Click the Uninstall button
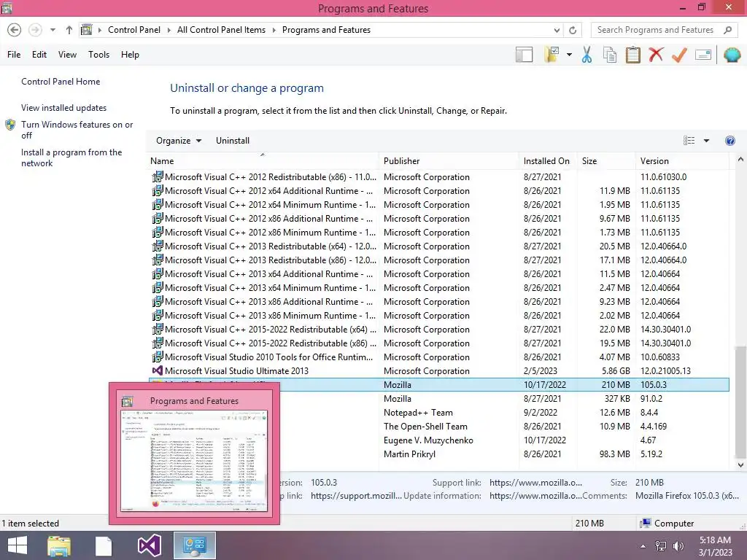This screenshot has height=560, width=747. 233,141
